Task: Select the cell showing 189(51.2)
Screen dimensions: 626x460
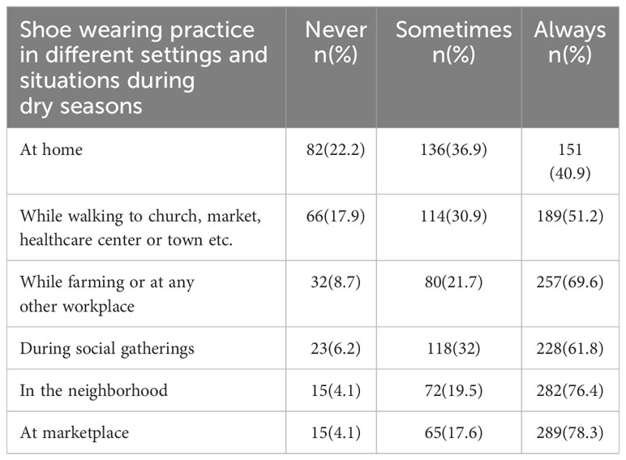Action: click(x=570, y=216)
